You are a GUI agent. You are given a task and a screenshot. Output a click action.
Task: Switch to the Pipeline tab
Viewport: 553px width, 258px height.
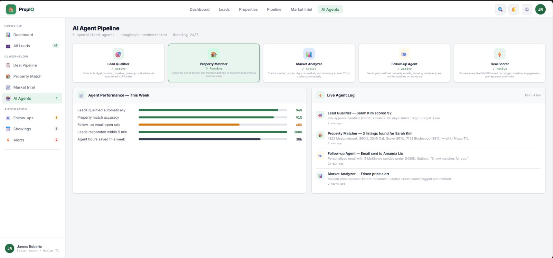pyautogui.click(x=274, y=9)
